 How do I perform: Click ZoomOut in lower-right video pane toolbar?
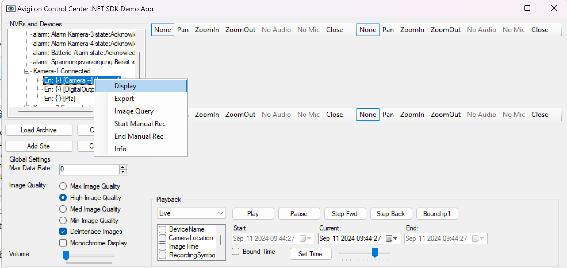click(x=446, y=115)
